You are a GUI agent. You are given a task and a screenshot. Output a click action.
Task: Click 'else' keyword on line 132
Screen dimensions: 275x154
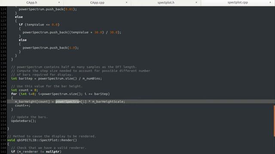(23, 40)
